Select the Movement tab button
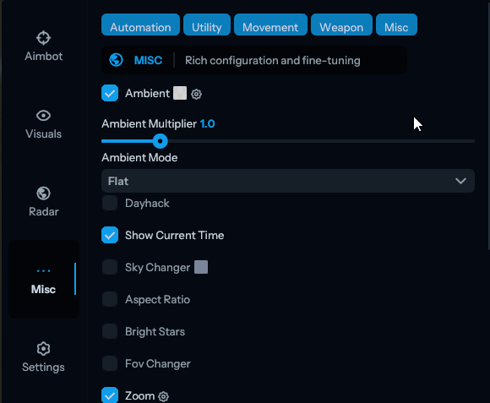490x403 pixels. point(270,25)
